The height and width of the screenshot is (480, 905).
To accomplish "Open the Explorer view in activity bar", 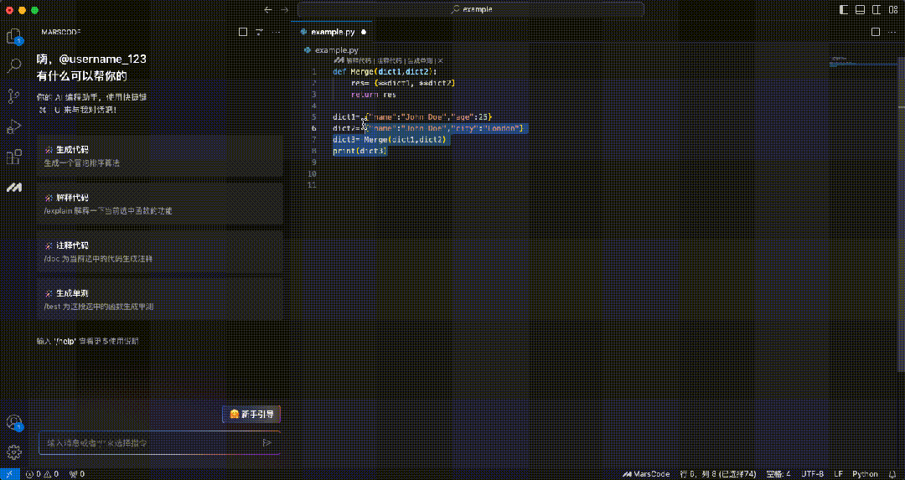I will (x=14, y=36).
